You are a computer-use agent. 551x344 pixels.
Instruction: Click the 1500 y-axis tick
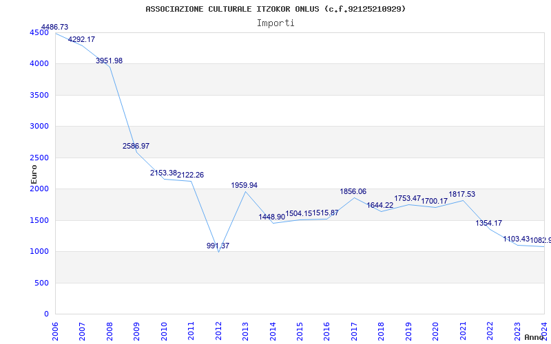tap(39, 220)
